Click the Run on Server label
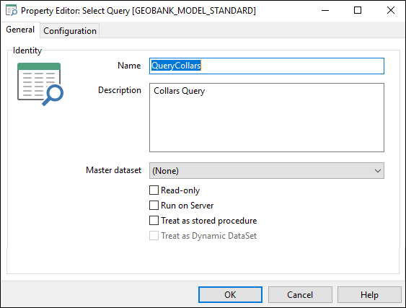The image size is (406, 308). [187, 206]
